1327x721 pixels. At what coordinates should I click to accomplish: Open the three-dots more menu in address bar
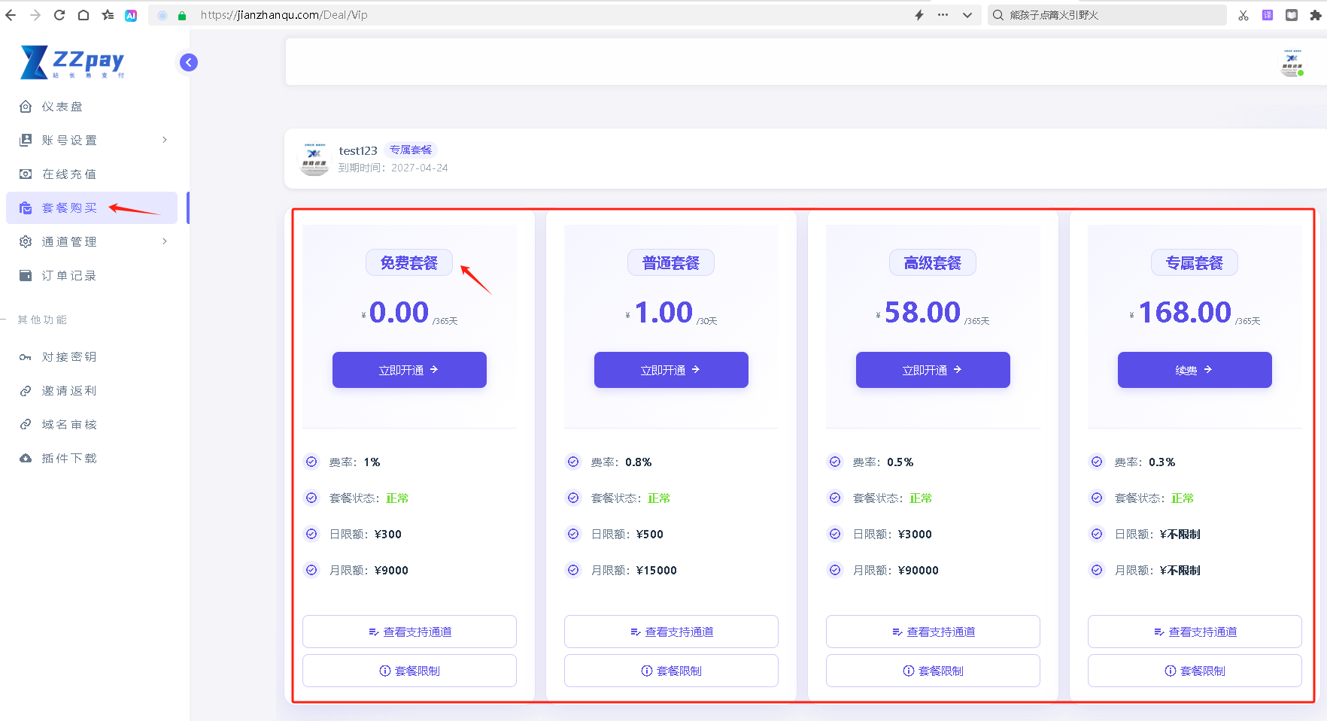pos(943,15)
